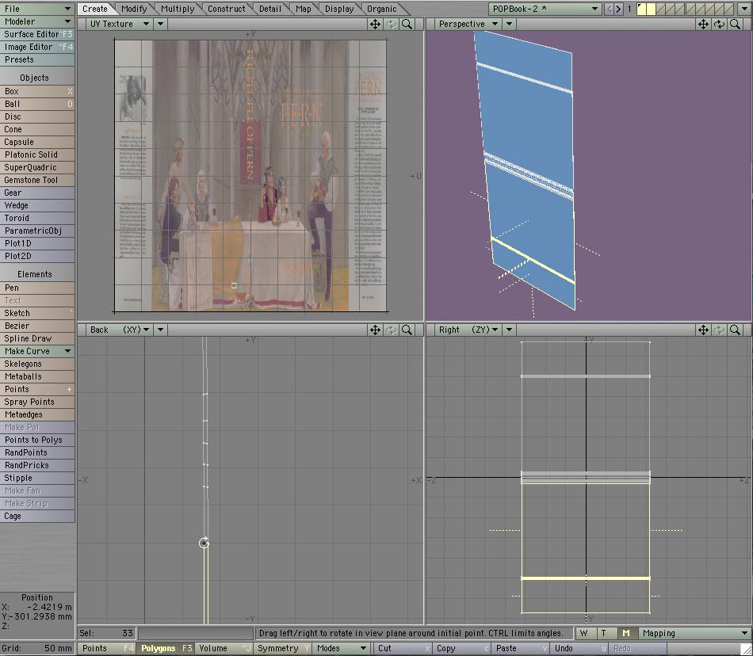
Task: Click the pan icon in the Back (XY) viewport
Action: [x=375, y=330]
